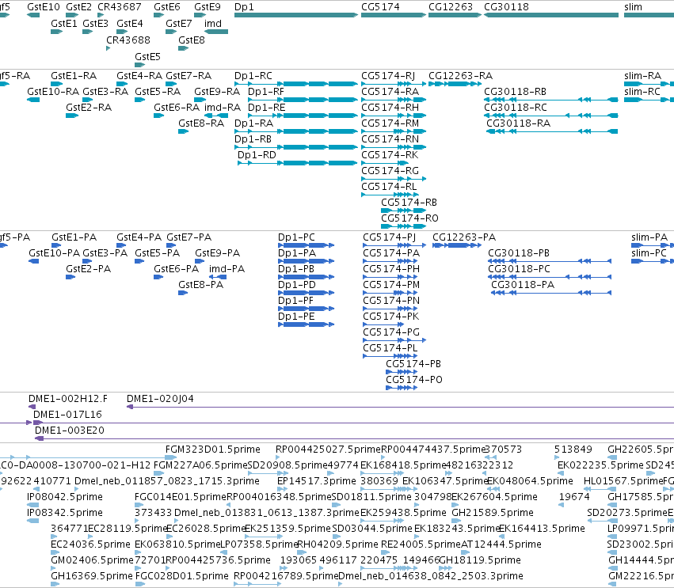Select protein CG12263-PA
Screen dimensions: 674x588
point(457,245)
